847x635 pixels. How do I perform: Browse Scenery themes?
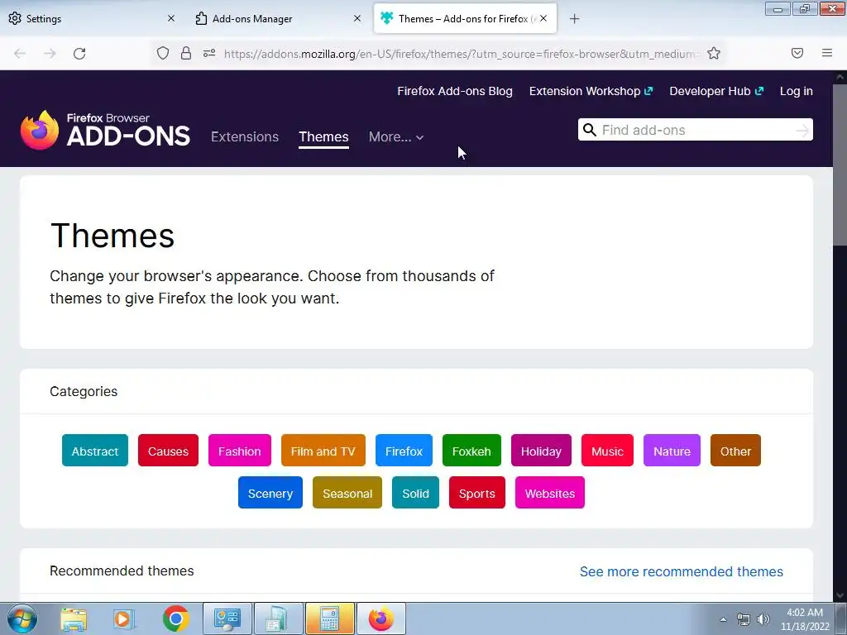(x=270, y=493)
